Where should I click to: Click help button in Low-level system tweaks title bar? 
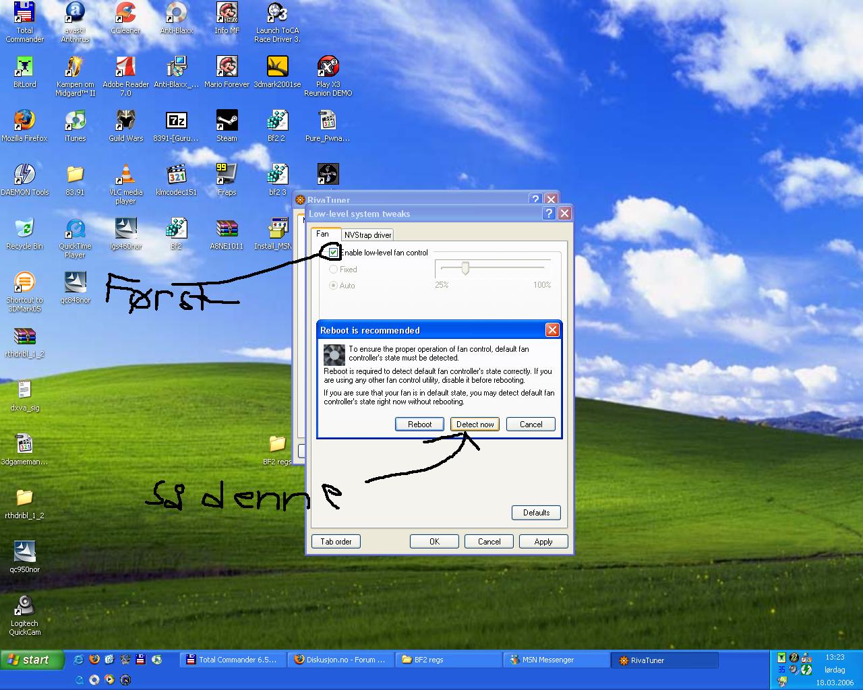pyautogui.click(x=549, y=214)
